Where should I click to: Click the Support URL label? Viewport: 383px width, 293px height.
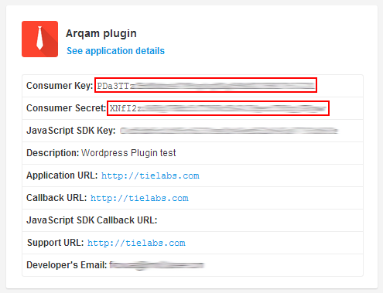point(56,243)
